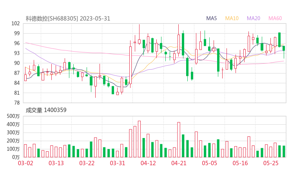
Task: Click the 102 price axis label
Action: tap(16, 23)
